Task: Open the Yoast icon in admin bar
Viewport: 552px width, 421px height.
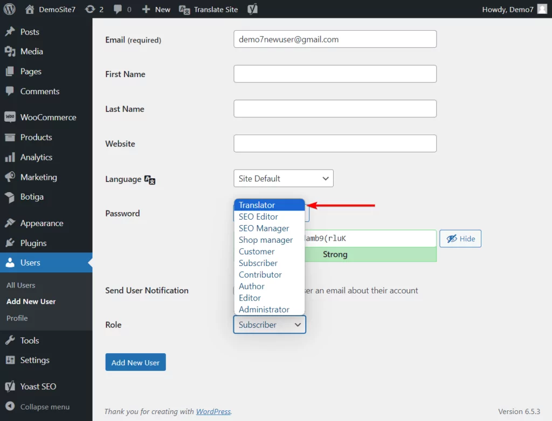Action: (252, 9)
